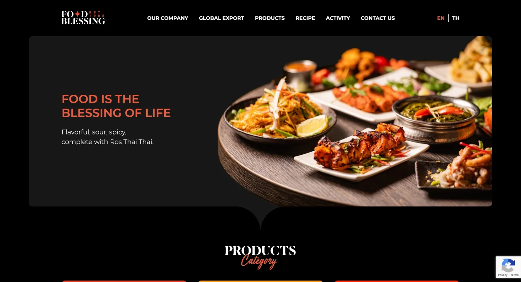This screenshot has height=282, width=521.
Task: Select the EN language option
Action: point(441,18)
